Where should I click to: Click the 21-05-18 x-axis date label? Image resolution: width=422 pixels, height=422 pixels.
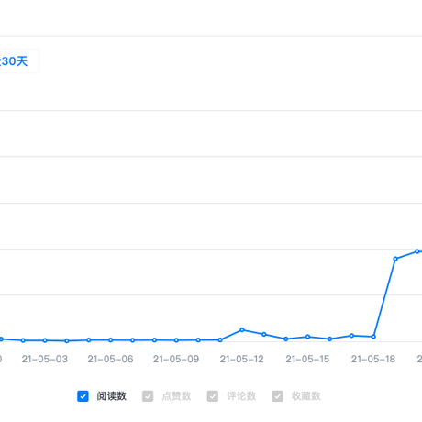(373, 359)
